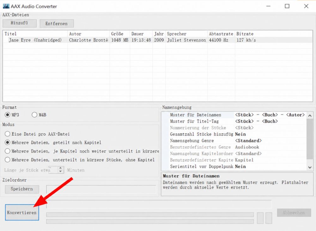Decrease the Länge je Stück stepper value

(x=60, y=171)
